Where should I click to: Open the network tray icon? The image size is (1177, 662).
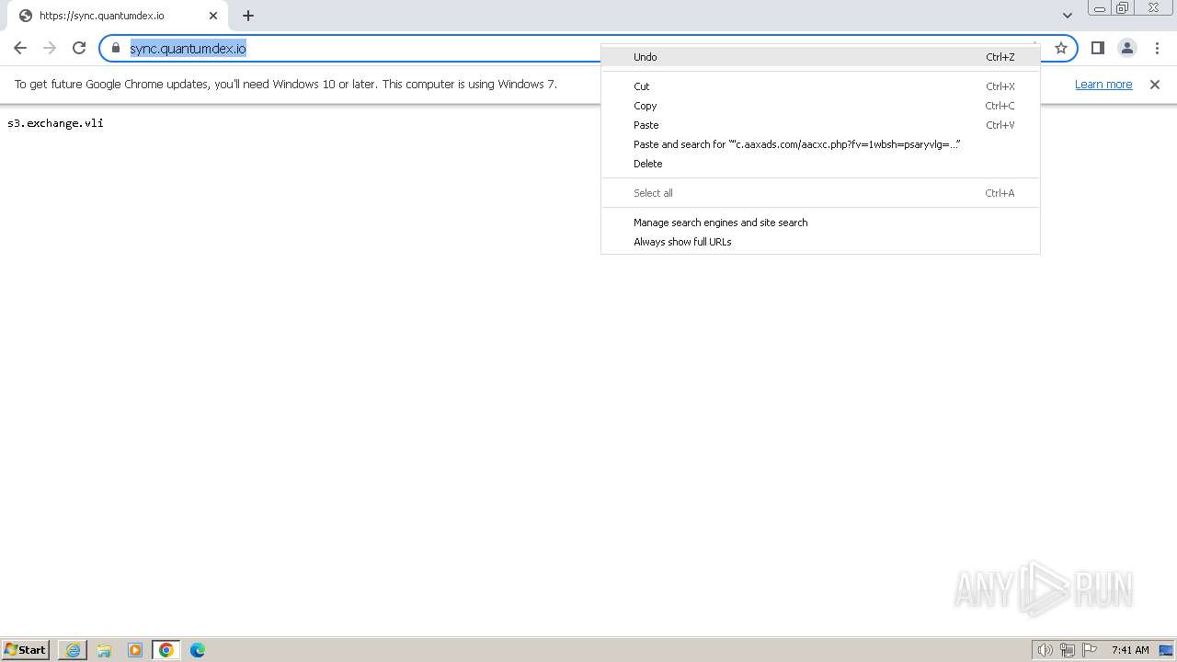coord(1068,650)
